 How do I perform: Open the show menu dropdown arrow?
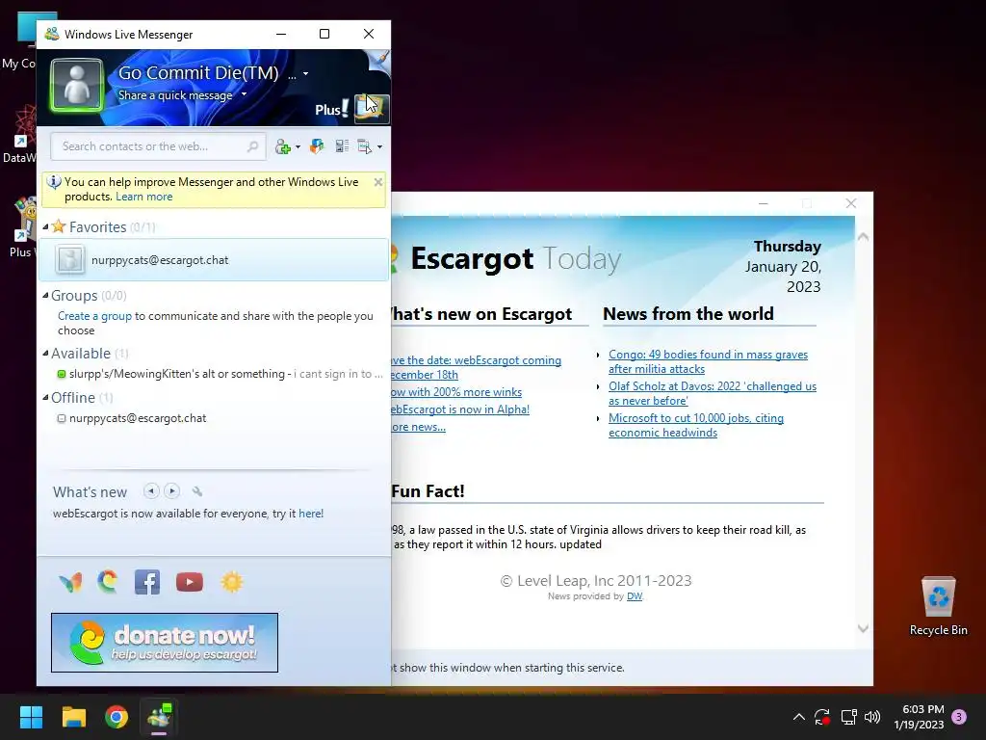(379, 147)
